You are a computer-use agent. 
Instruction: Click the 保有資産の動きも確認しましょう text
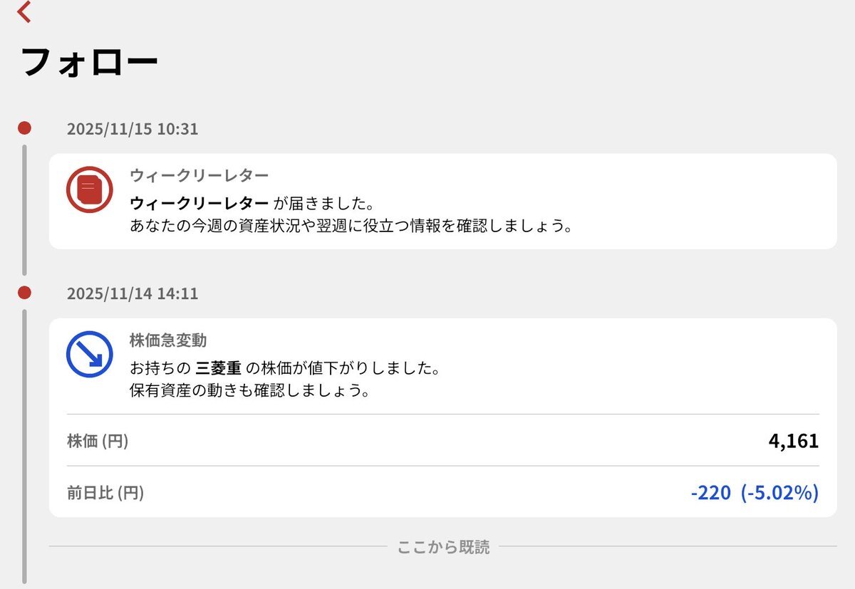click(x=249, y=391)
